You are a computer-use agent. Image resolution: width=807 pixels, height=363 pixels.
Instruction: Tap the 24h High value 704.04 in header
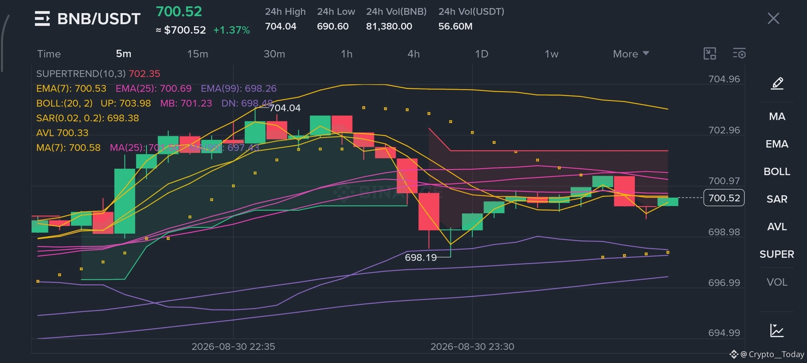[x=281, y=26]
